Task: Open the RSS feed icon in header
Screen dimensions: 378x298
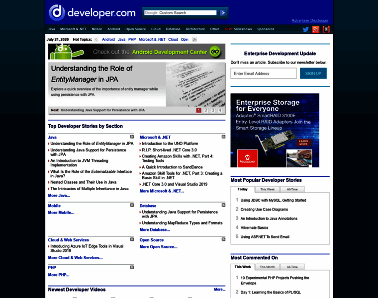Action: 316,29
